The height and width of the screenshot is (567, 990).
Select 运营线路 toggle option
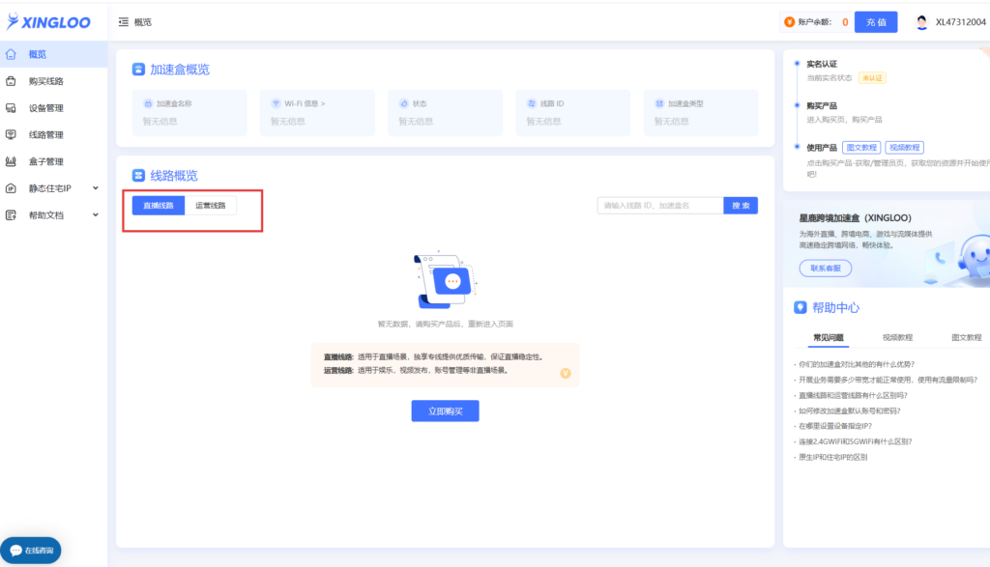[210, 206]
